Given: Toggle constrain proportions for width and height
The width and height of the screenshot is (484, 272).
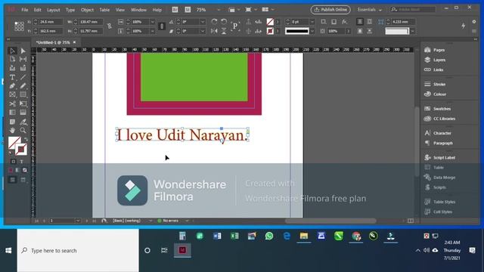Looking at the screenshot, I should 109,26.
